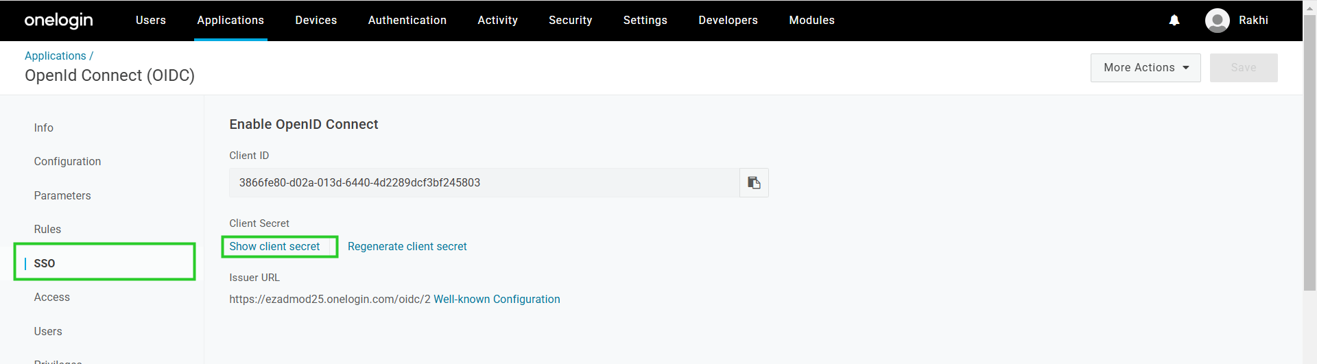Open the Devices menu
This screenshot has height=364, width=1317.
tap(316, 21)
